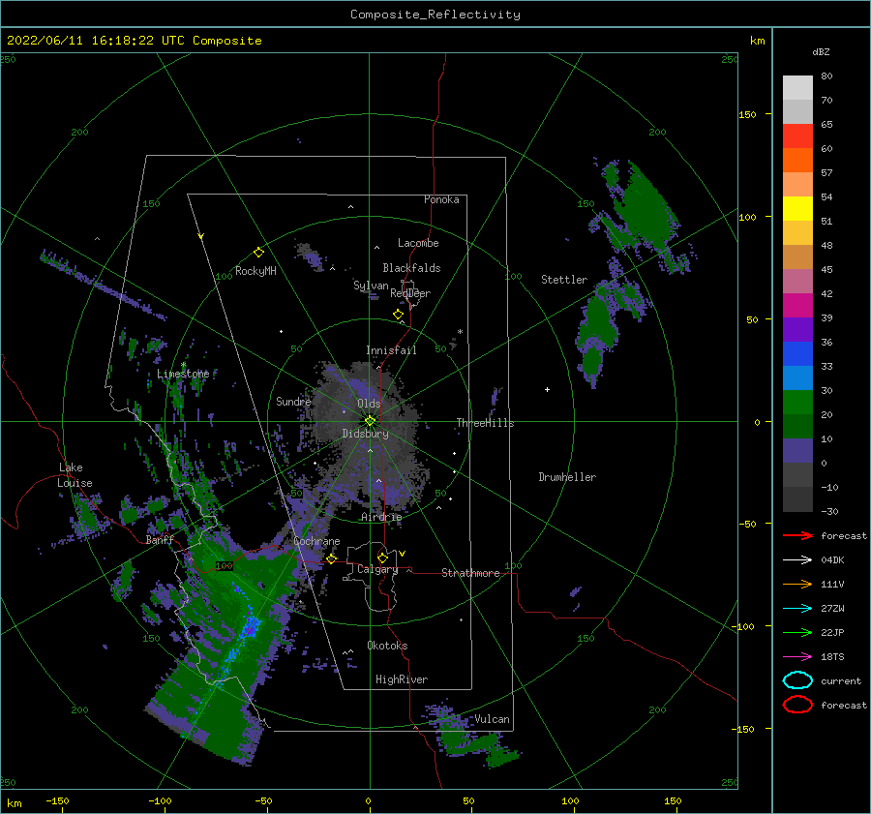Select the red 65 dBZ color swatch
The image size is (871, 814).
797,136
